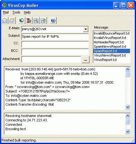Minimize the VirusCop Mailer window
This screenshot has height=144, width=136.
click(116, 5)
